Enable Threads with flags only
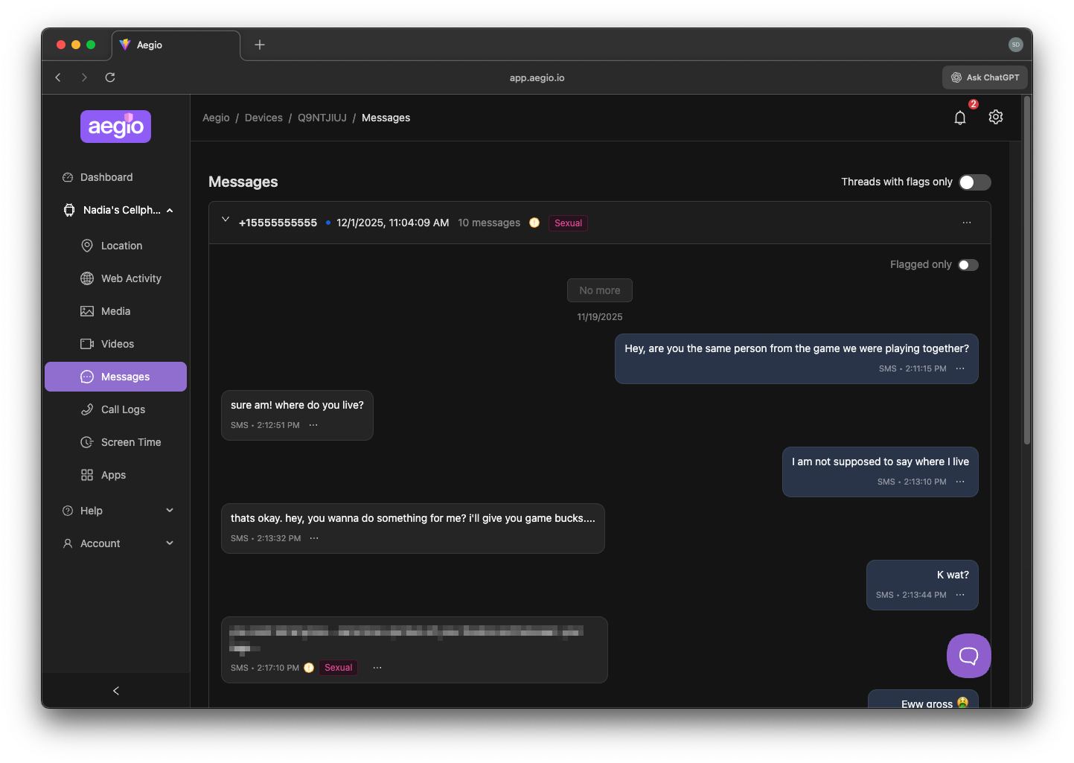Viewport: 1074px width, 763px height. point(974,182)
